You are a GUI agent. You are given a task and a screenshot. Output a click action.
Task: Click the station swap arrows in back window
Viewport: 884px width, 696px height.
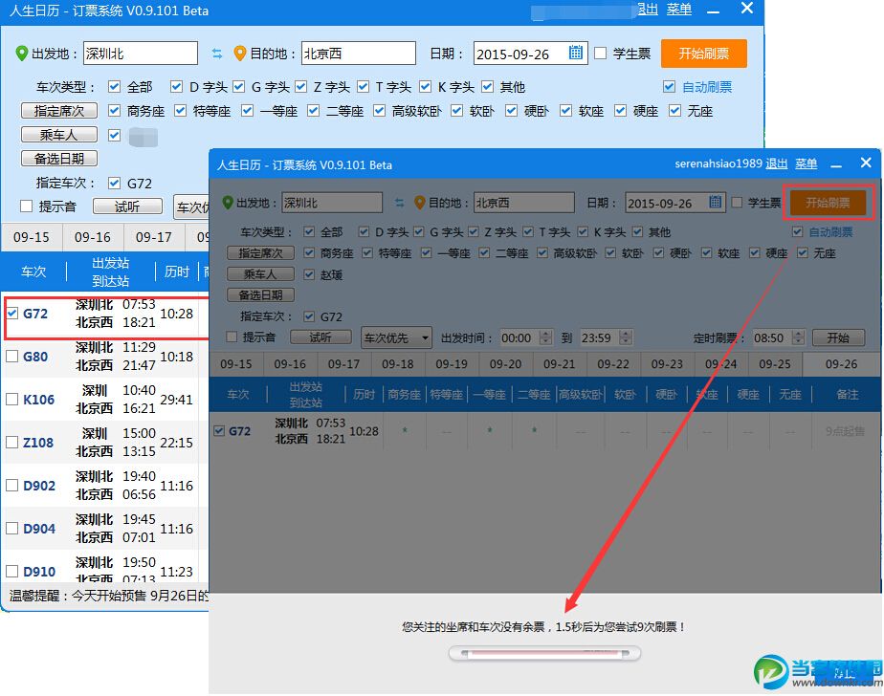216,54
